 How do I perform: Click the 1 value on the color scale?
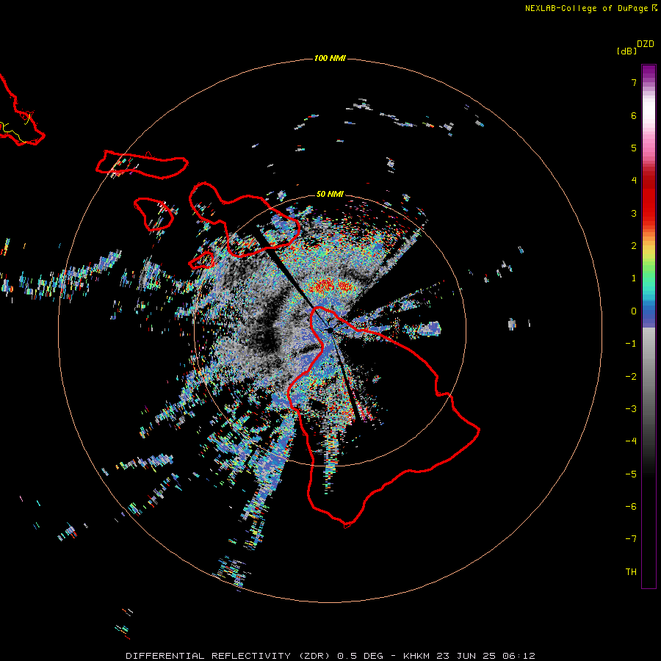click(x=634, y=278)
